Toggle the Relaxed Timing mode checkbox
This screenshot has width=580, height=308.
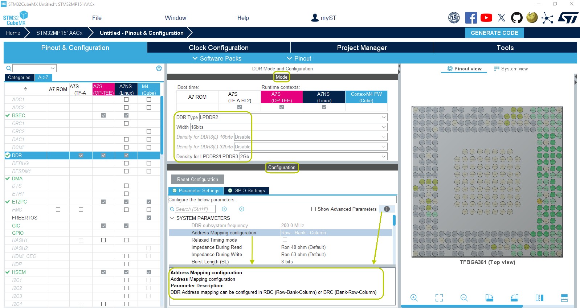click(x=285, y=240)
